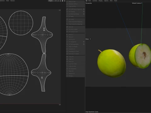Open the Textures menu
Viewport: 151px width, 113px height.
(13, 1)
